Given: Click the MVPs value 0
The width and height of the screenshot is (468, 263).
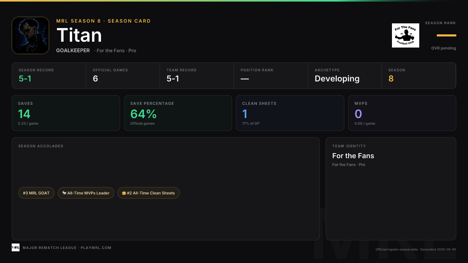Looking at the screenshot, I should click(358, 114).
